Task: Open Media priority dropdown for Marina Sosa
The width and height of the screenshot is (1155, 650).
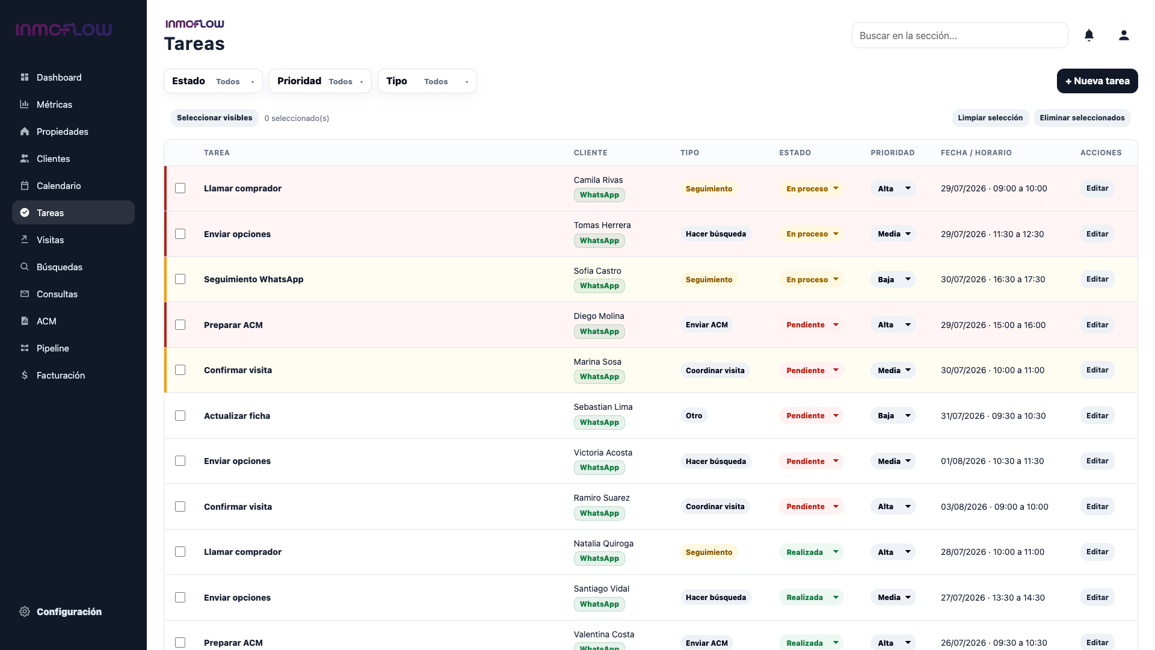Action: [x=893, y=370]
